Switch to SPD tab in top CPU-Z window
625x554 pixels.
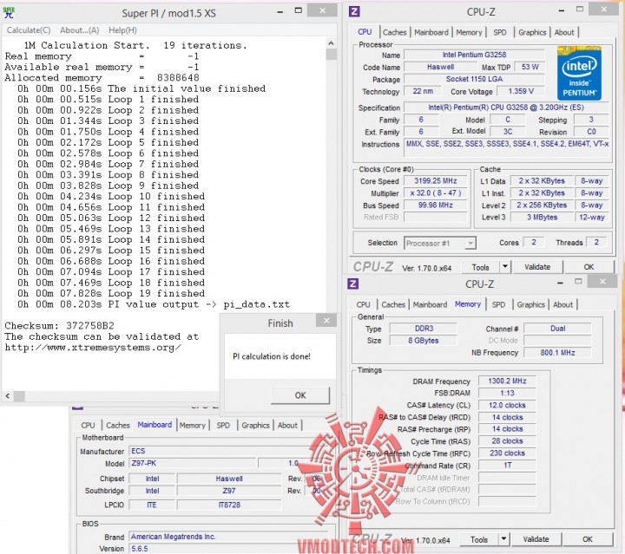click(499, 32)
